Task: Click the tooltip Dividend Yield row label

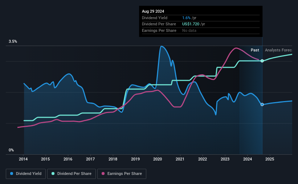Action: point(155,18)
